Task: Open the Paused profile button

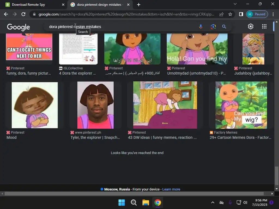Action: 257,14
